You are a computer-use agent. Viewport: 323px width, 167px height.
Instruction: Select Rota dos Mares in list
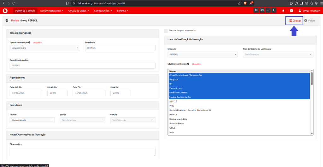[x=239, y=124]
